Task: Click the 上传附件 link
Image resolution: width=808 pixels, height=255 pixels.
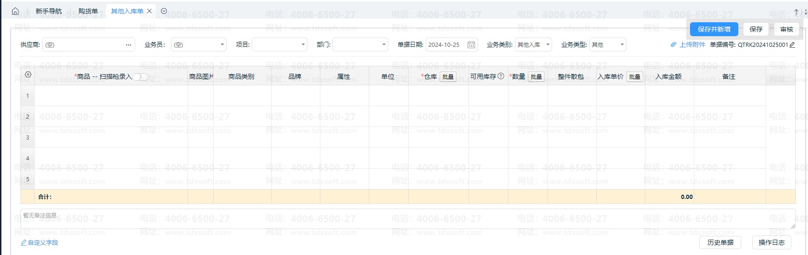Action: 688,45
